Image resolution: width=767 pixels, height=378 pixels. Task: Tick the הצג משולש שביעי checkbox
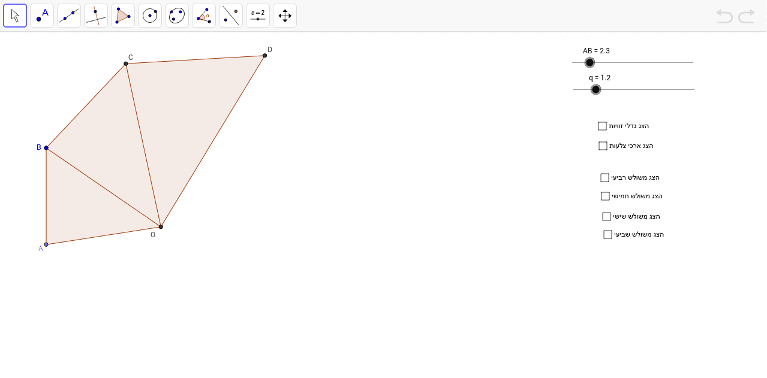[607, 234]
